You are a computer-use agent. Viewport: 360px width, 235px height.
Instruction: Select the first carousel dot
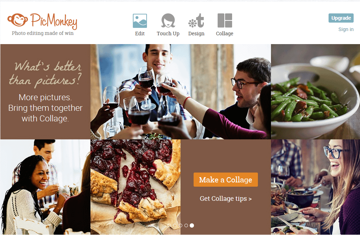coord(169,225)
